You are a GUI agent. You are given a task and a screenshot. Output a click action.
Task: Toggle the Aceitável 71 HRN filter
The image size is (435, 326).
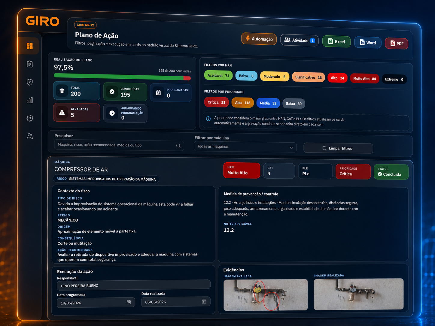click(x=218, y=75)
